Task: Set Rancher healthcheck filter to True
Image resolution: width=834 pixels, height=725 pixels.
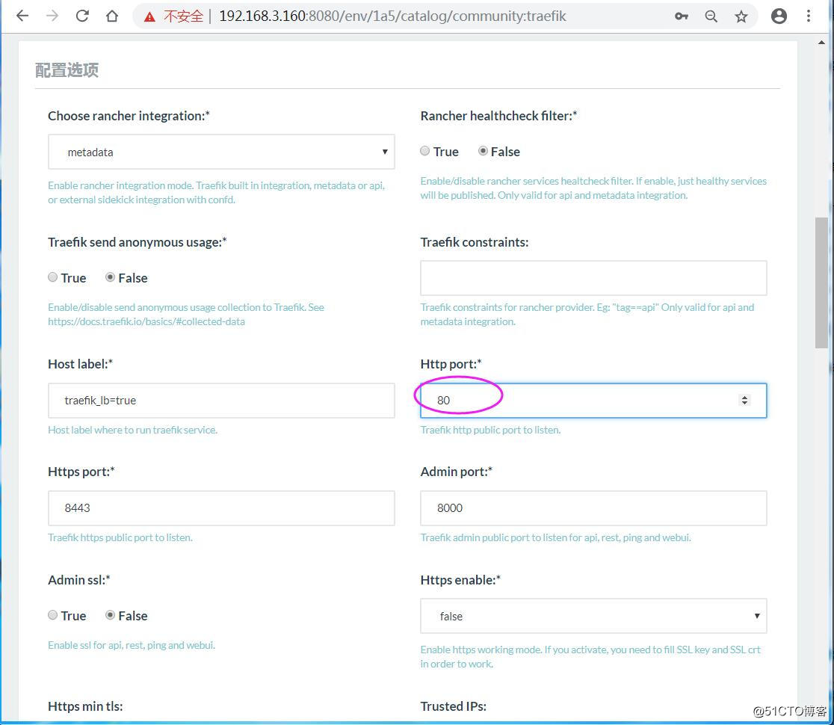Action: click(x=424, y=151)
